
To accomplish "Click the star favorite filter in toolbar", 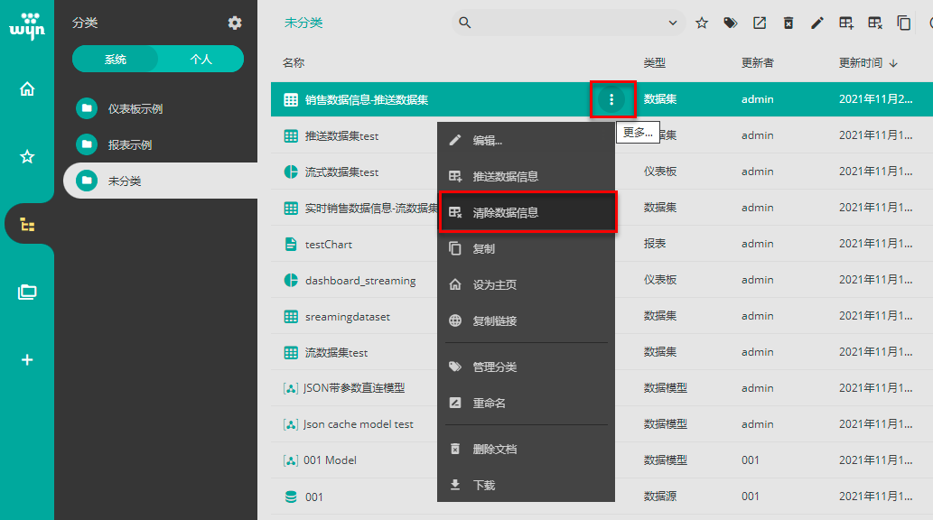I will pos(702,23).
